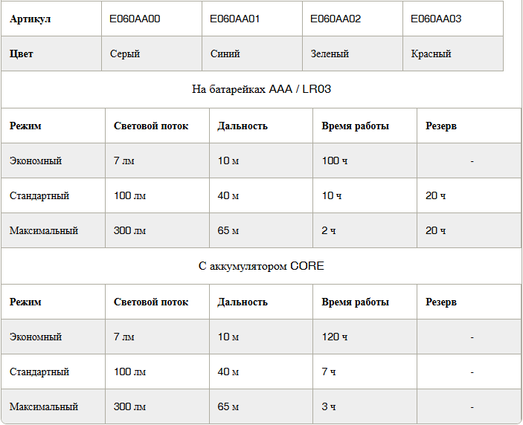This screenshot has height=425, width=523.
Task: Select the Красный color cell
Action: (452, 53)
